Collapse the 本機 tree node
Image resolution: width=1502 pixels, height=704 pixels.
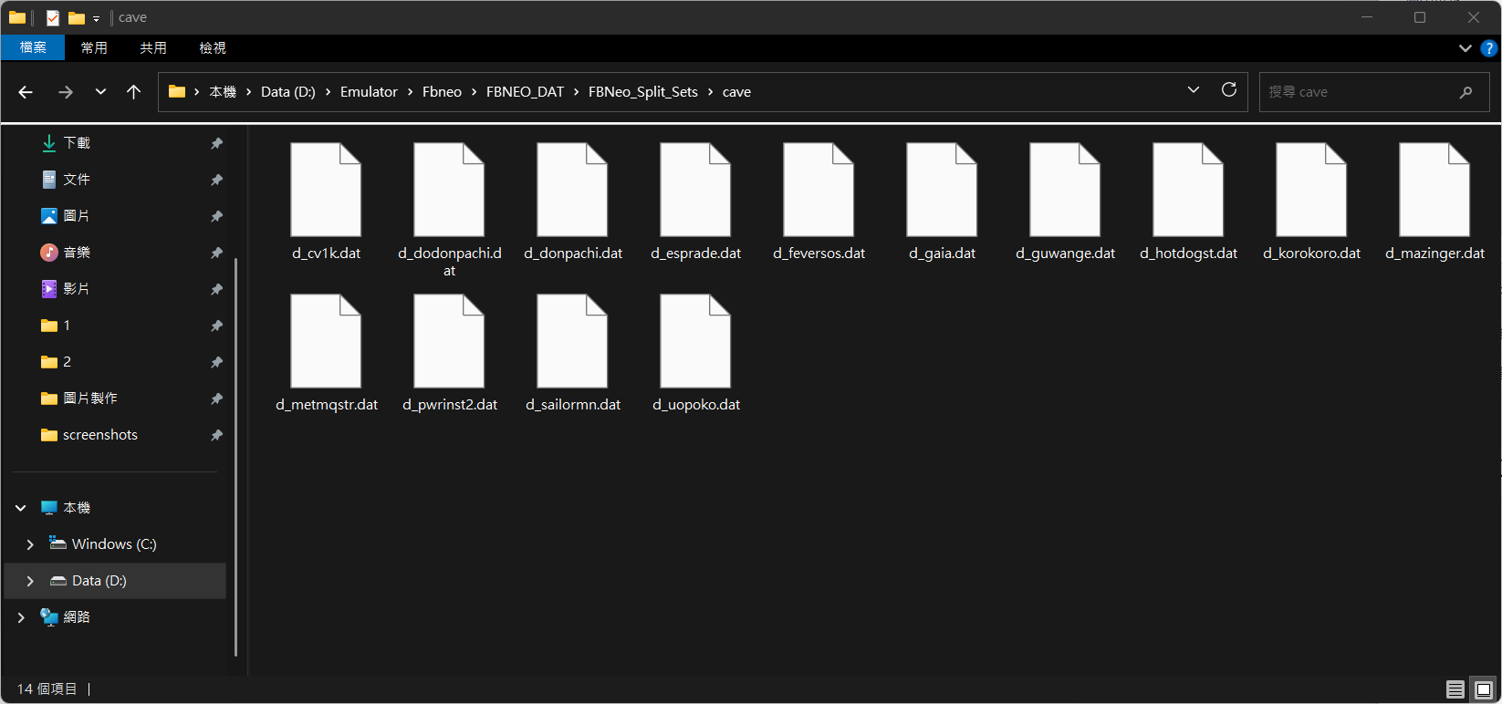pos(21,508)
